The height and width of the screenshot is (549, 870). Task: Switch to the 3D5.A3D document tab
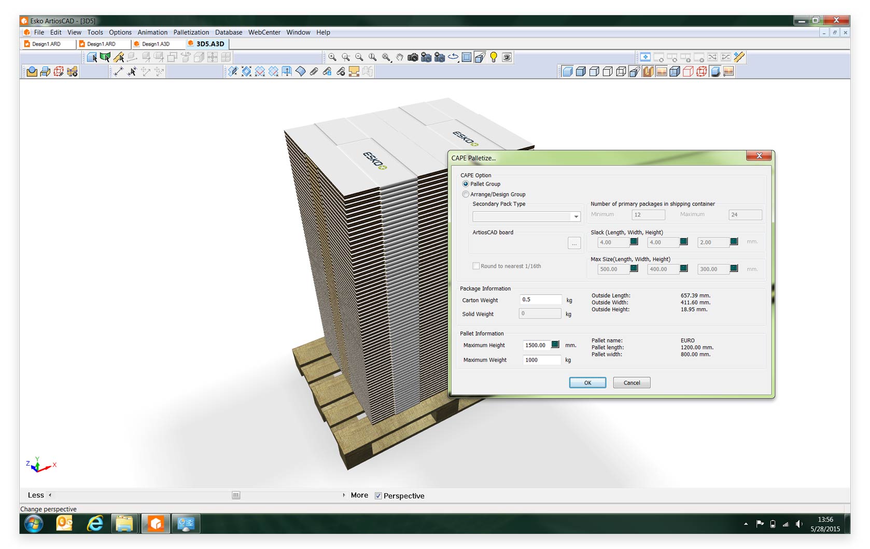(x=209, y=44)
